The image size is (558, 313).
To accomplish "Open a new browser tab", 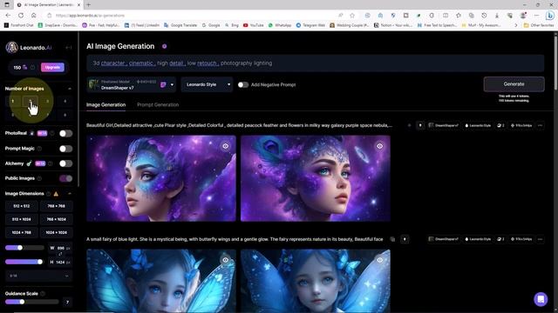I will pyautogui.click(x=89, y=5).
